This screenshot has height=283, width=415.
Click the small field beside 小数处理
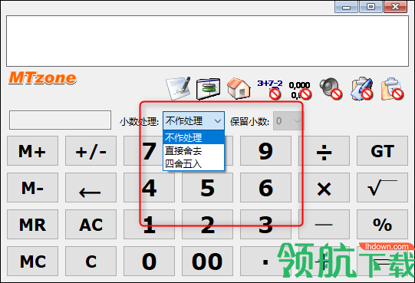point(60,120)
